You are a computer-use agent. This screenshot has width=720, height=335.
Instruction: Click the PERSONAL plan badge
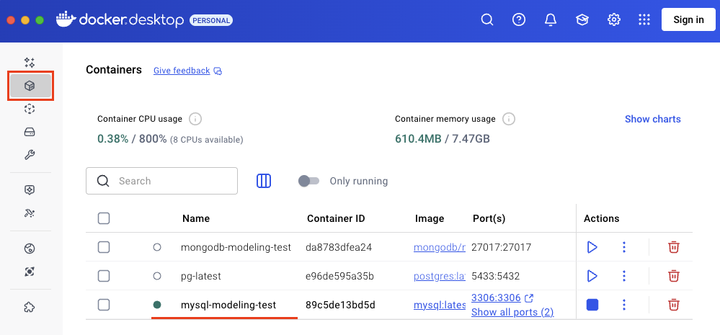tap(211, 20)
